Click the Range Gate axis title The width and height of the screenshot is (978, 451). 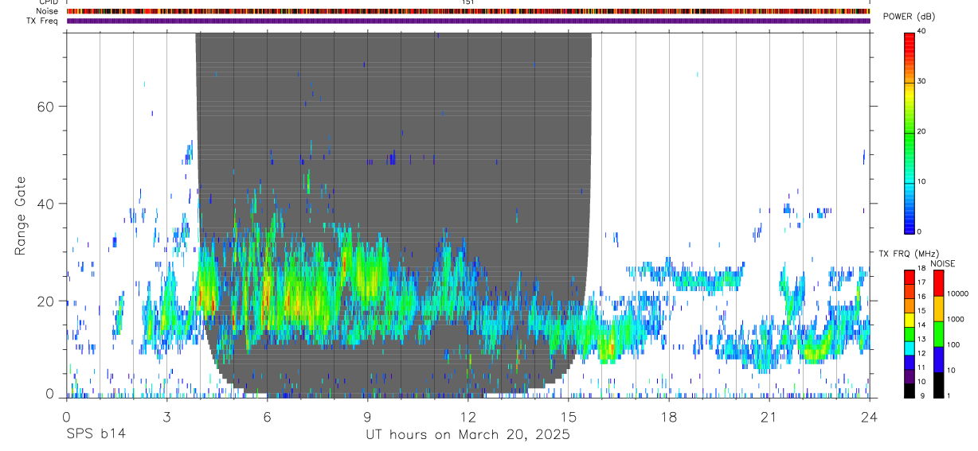point(20,216)
